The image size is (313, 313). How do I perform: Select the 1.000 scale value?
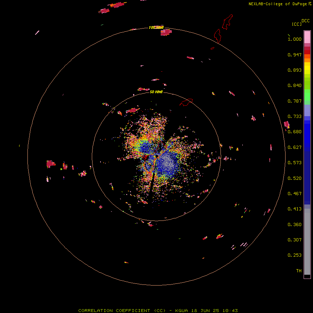coord(295,39)
